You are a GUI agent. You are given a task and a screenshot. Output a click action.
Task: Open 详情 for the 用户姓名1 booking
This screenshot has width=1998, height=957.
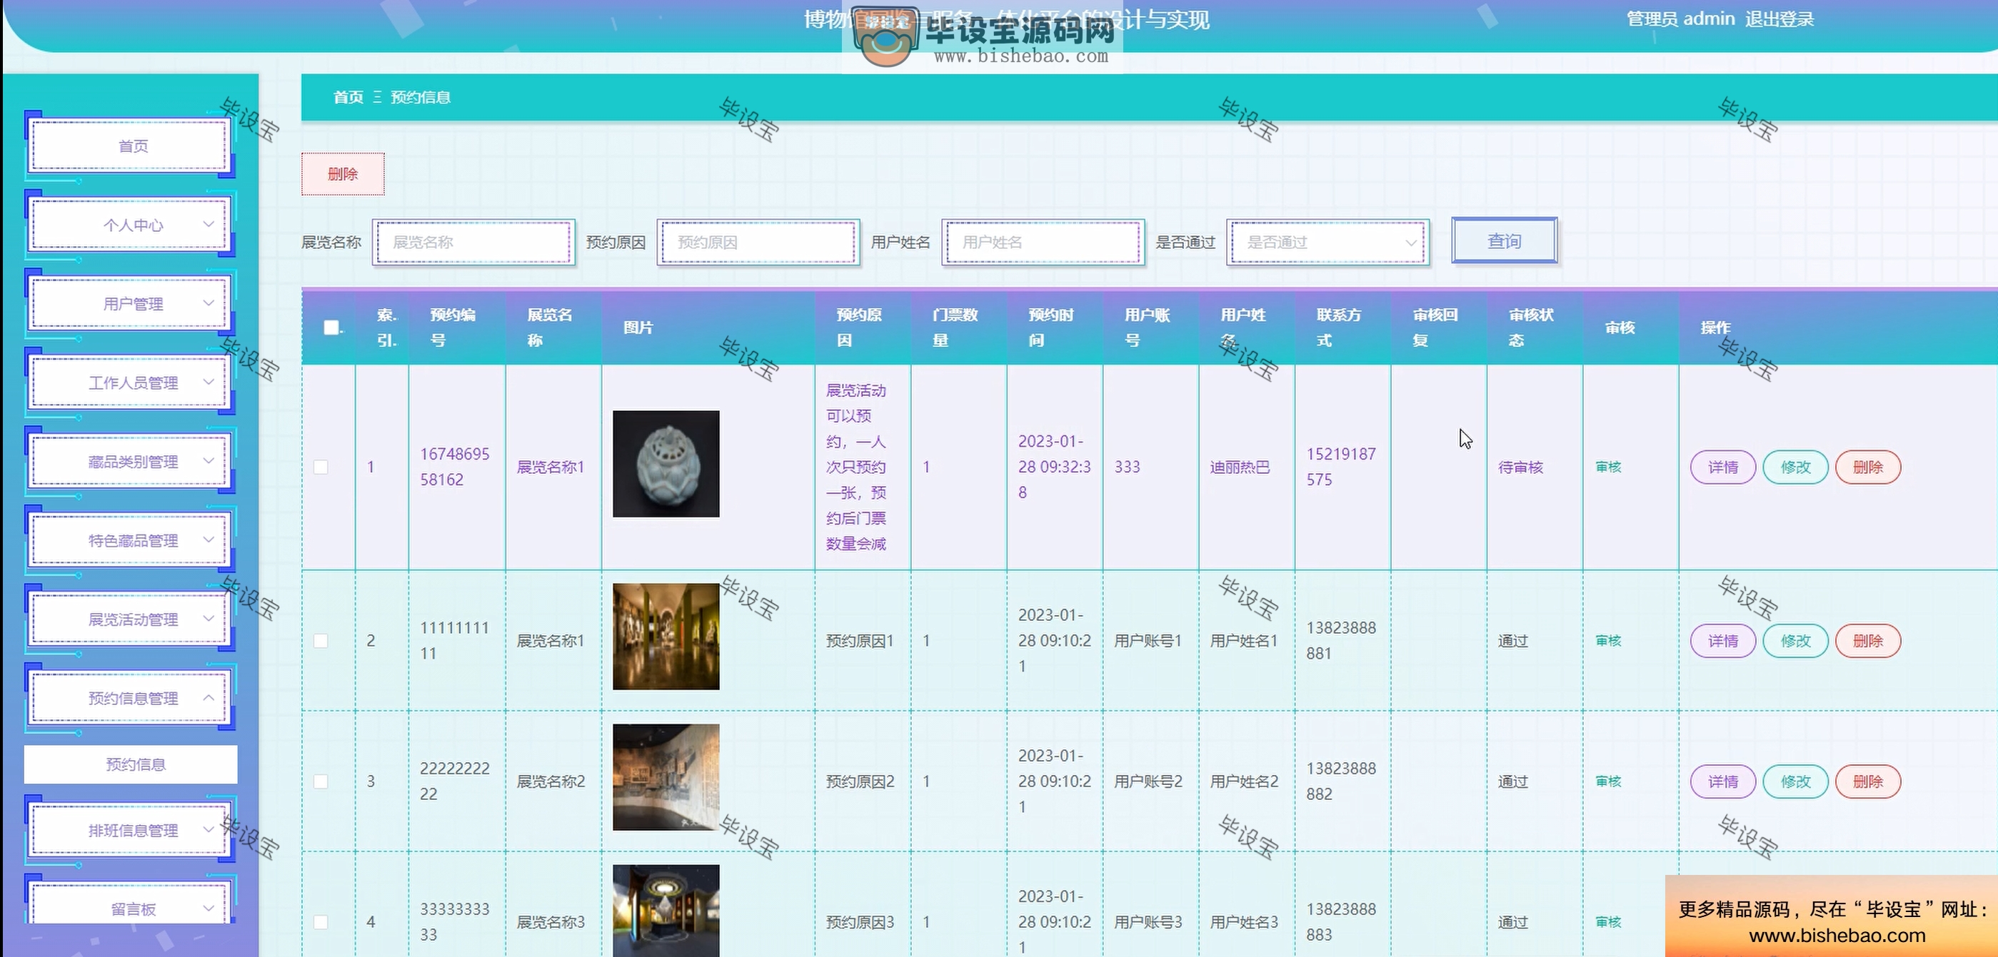pos(1722,641)
